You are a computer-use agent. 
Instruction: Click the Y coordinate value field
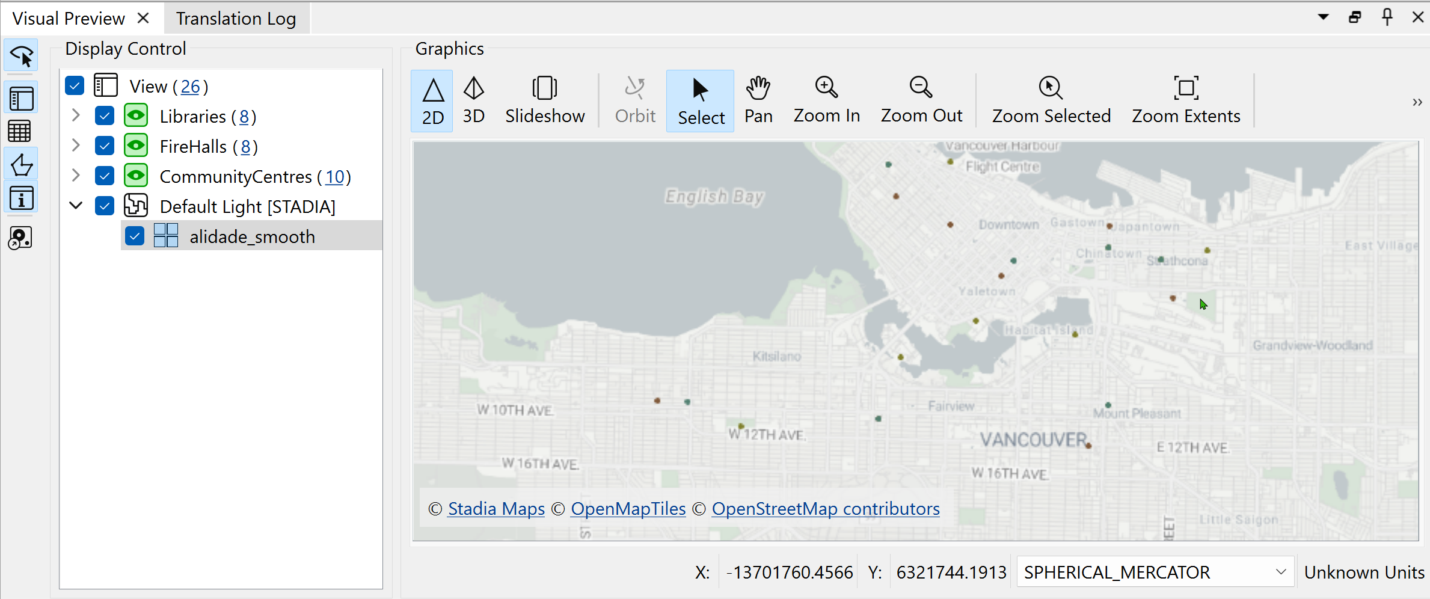[951, 572]
